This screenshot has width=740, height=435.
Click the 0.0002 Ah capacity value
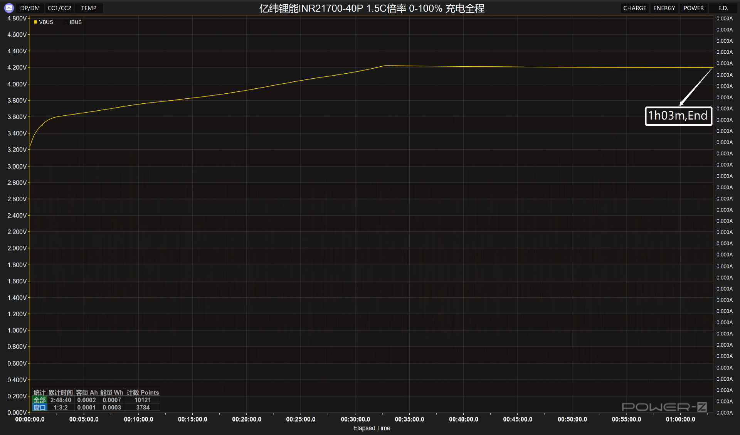click(x=86, y=400)
